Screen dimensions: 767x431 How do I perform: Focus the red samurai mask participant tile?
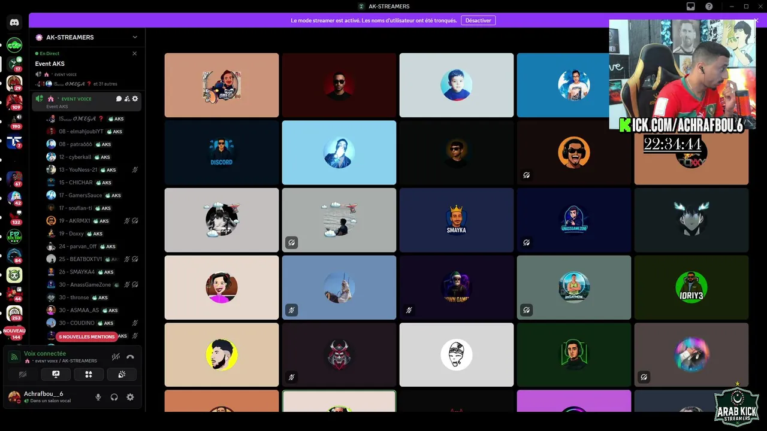point(339,355)
